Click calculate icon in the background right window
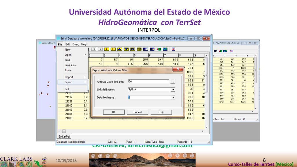The height and width of the screenshot is (167, 297). point(215,51)
